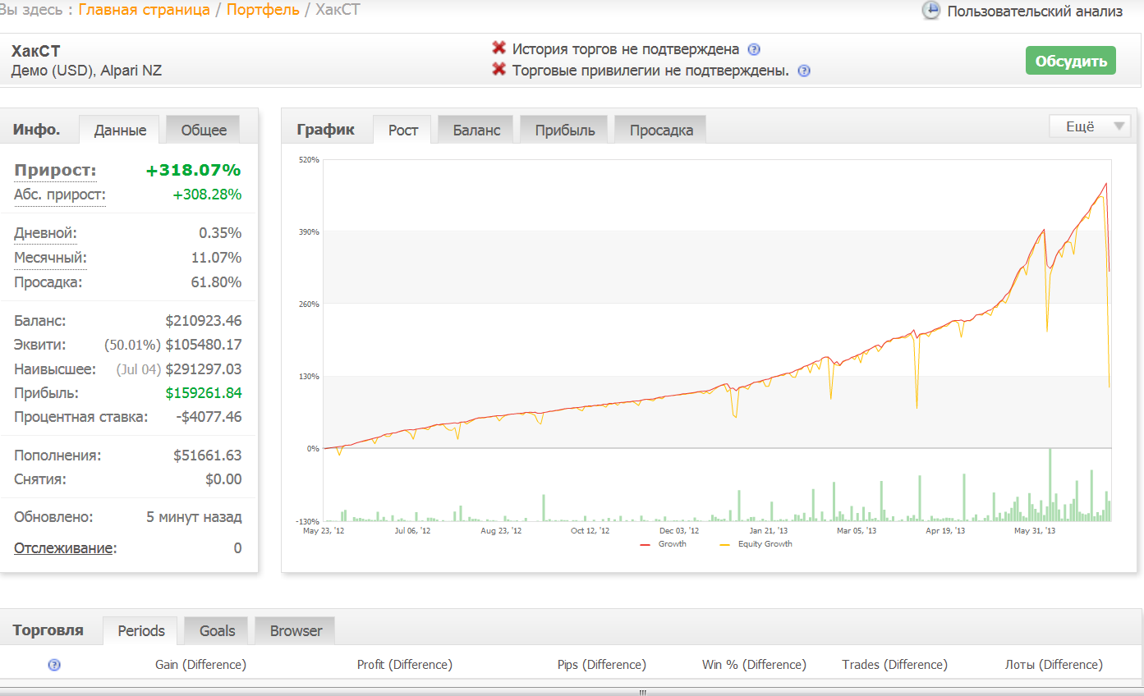The height and width of the screenshot is (696, 1144).
Task: Sort by Pips (Difference) column
Action: click(x=602, y=665)
